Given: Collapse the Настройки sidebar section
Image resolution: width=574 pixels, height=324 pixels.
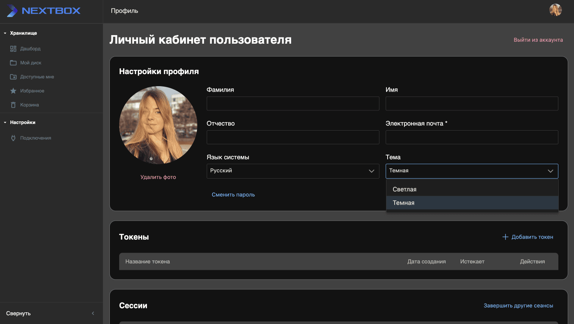Looking at the screenshot, I should coord(5,123).
